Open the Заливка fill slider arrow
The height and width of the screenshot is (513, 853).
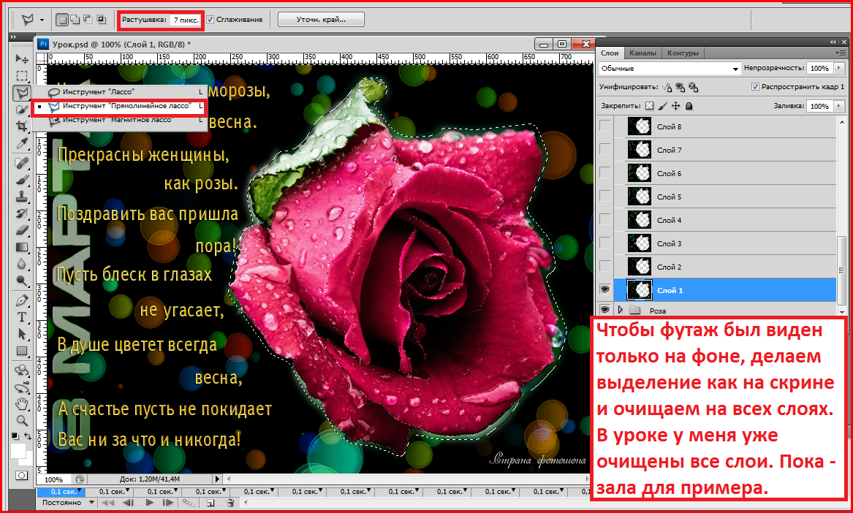click(838, 106)
